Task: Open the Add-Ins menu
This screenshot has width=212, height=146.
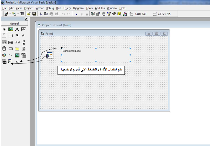Action: 100,8
